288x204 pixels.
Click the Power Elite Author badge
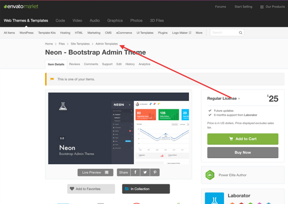tap(209, 175)
